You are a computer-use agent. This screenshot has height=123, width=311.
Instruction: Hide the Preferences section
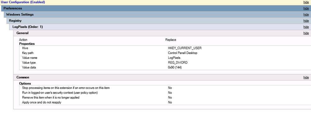tap(306, 8)
